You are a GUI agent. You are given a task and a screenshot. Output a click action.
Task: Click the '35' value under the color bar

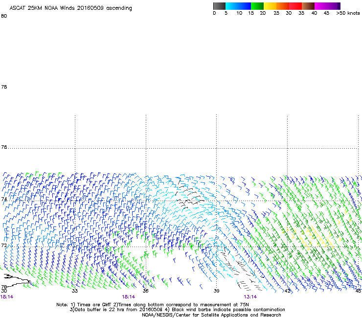[x=301, y=13]
